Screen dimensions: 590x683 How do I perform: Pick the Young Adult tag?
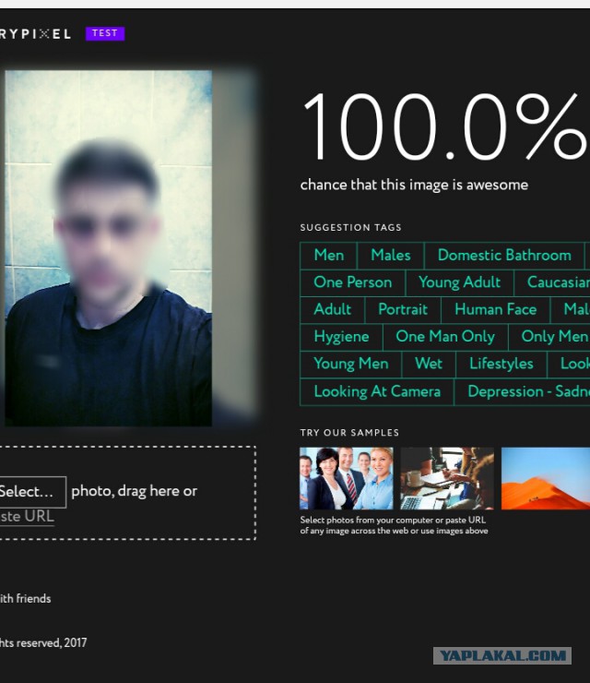click(459, 282)
